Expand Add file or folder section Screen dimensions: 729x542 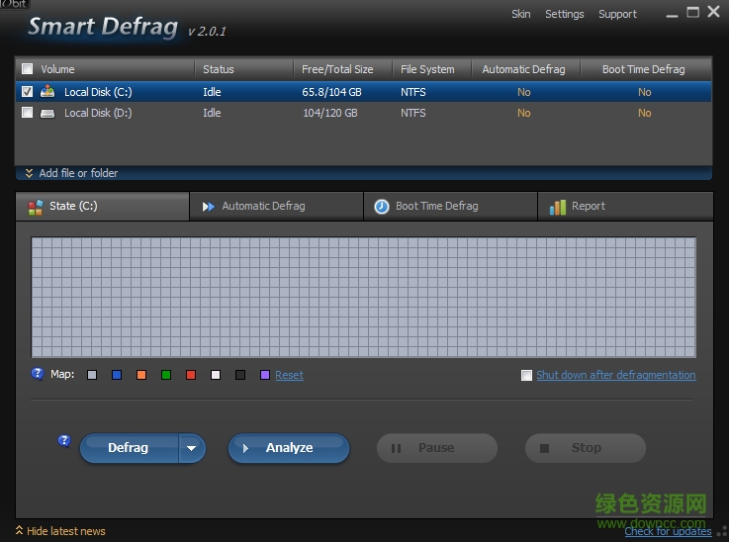point(77,173)
